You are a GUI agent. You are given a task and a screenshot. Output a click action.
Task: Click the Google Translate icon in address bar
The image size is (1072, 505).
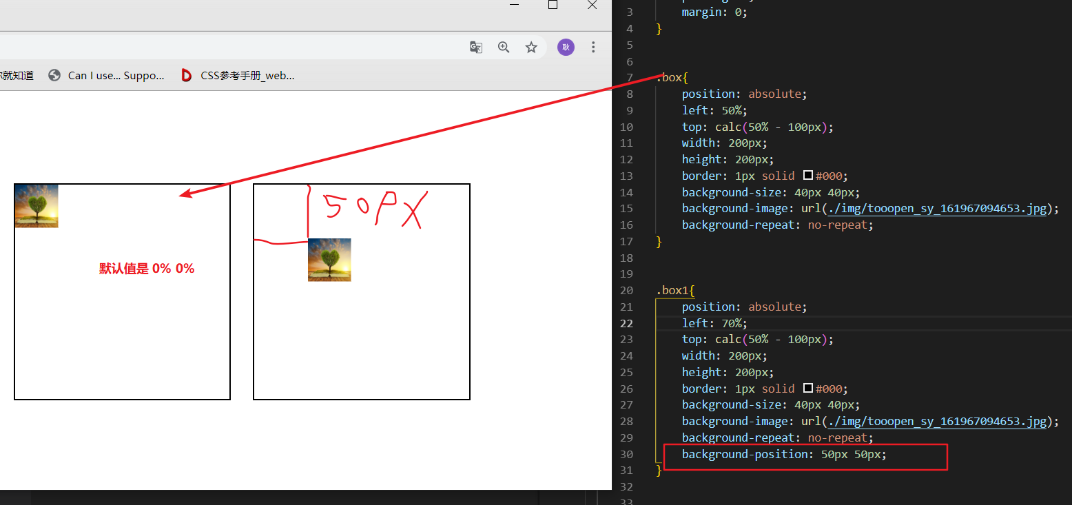click(476, 47)
